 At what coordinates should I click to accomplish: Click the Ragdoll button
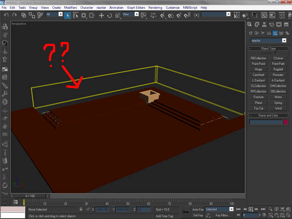[x=278, y=69]
